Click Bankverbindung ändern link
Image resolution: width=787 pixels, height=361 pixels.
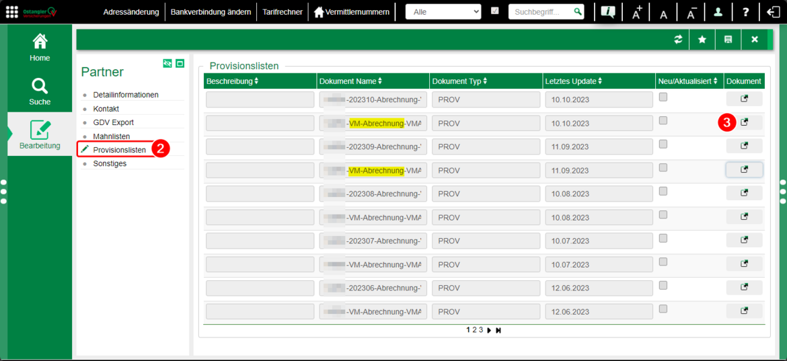pos(211,11)
